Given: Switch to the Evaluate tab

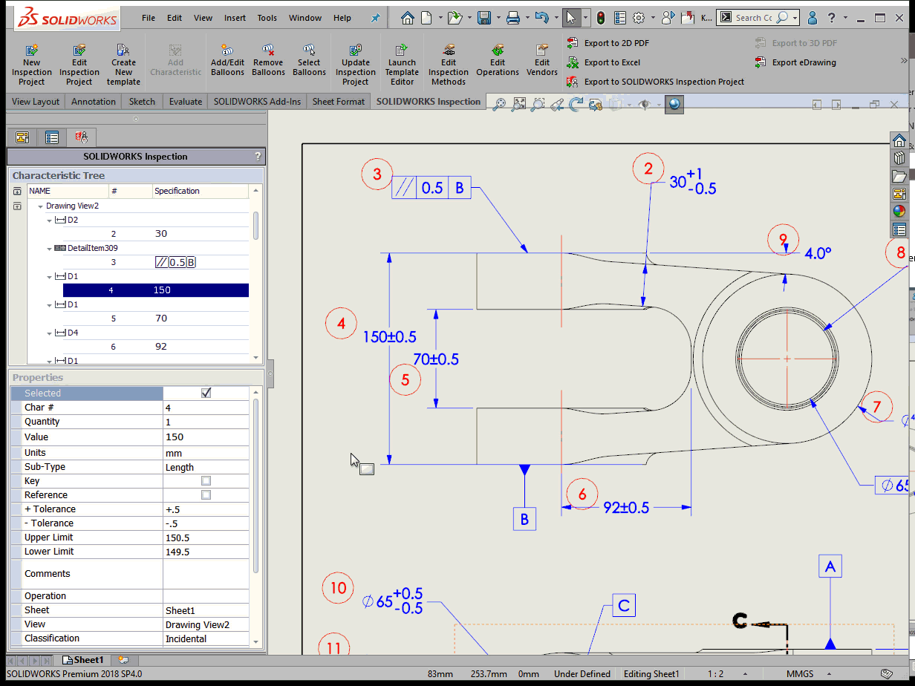Looking at the screenshot, I should coord(185,102).
